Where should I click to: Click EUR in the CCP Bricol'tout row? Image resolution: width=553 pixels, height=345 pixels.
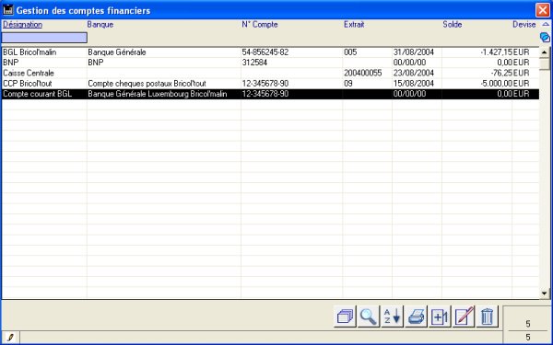pos(522,84)
